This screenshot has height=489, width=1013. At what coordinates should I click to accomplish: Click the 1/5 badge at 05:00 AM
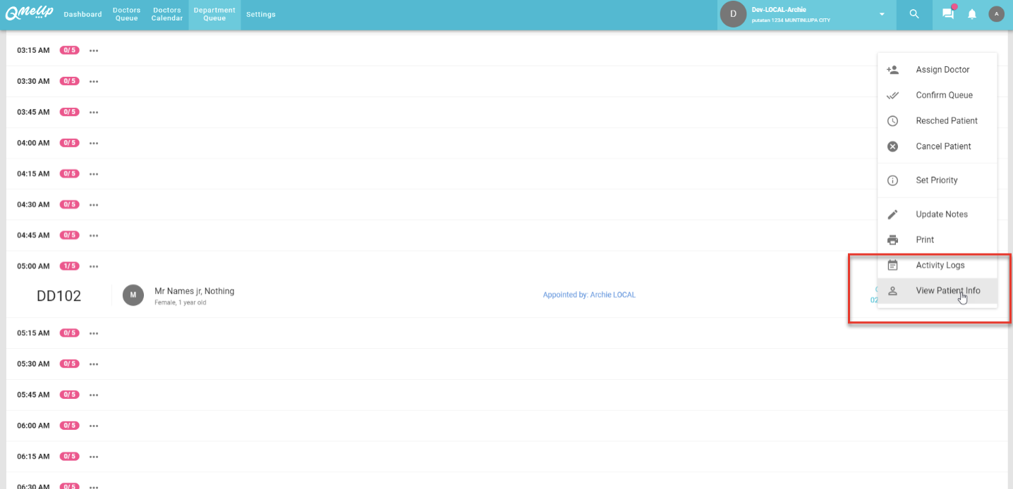pyautogui.click(x=69, y=266)
